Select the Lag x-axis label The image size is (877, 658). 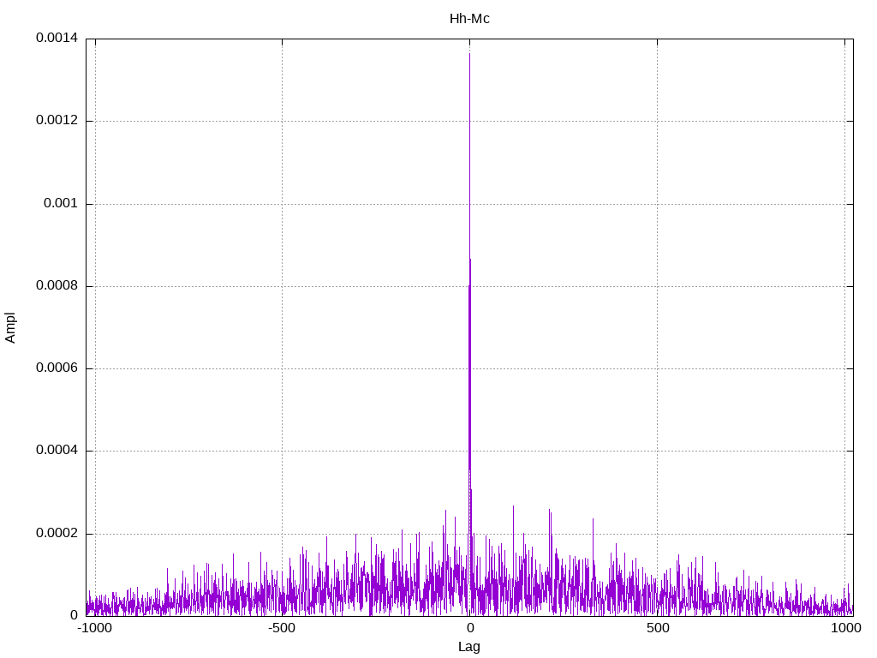point(469,647)
